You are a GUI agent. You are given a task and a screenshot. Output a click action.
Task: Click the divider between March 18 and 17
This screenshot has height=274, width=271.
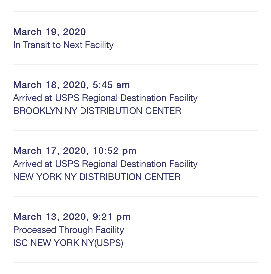click(135, 131)
